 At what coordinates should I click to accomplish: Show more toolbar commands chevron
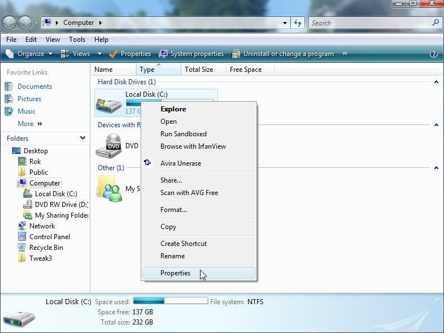pos(345,54)
